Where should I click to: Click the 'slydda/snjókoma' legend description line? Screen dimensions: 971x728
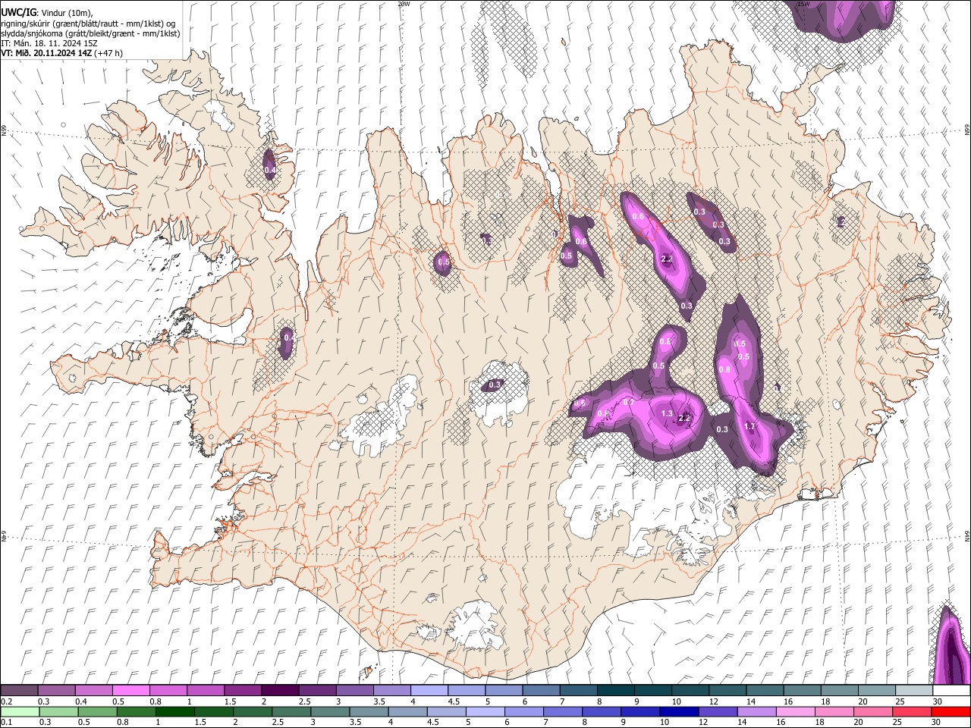(x=90, y=33)
